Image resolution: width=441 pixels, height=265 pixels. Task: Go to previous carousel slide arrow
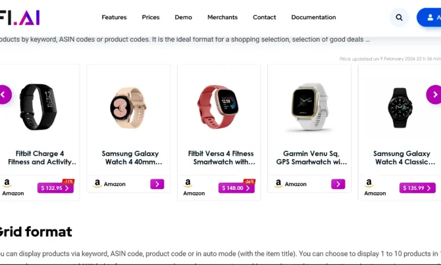[4, 94]
